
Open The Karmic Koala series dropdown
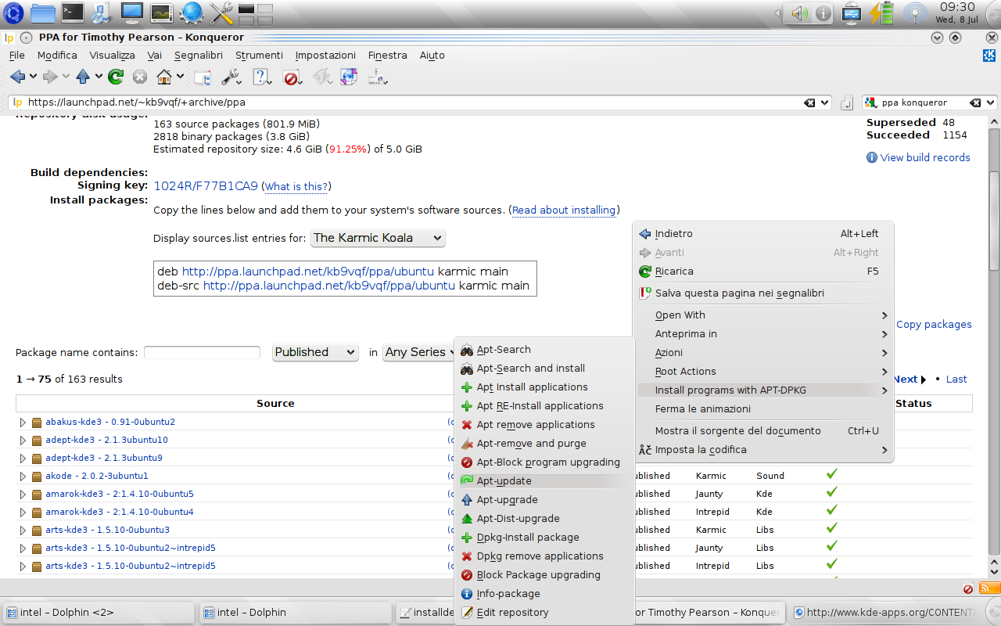pos(378,238)
